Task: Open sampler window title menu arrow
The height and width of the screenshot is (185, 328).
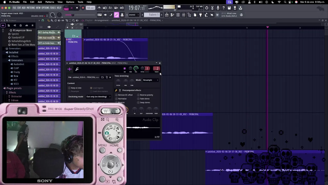Action: point(67,63)
